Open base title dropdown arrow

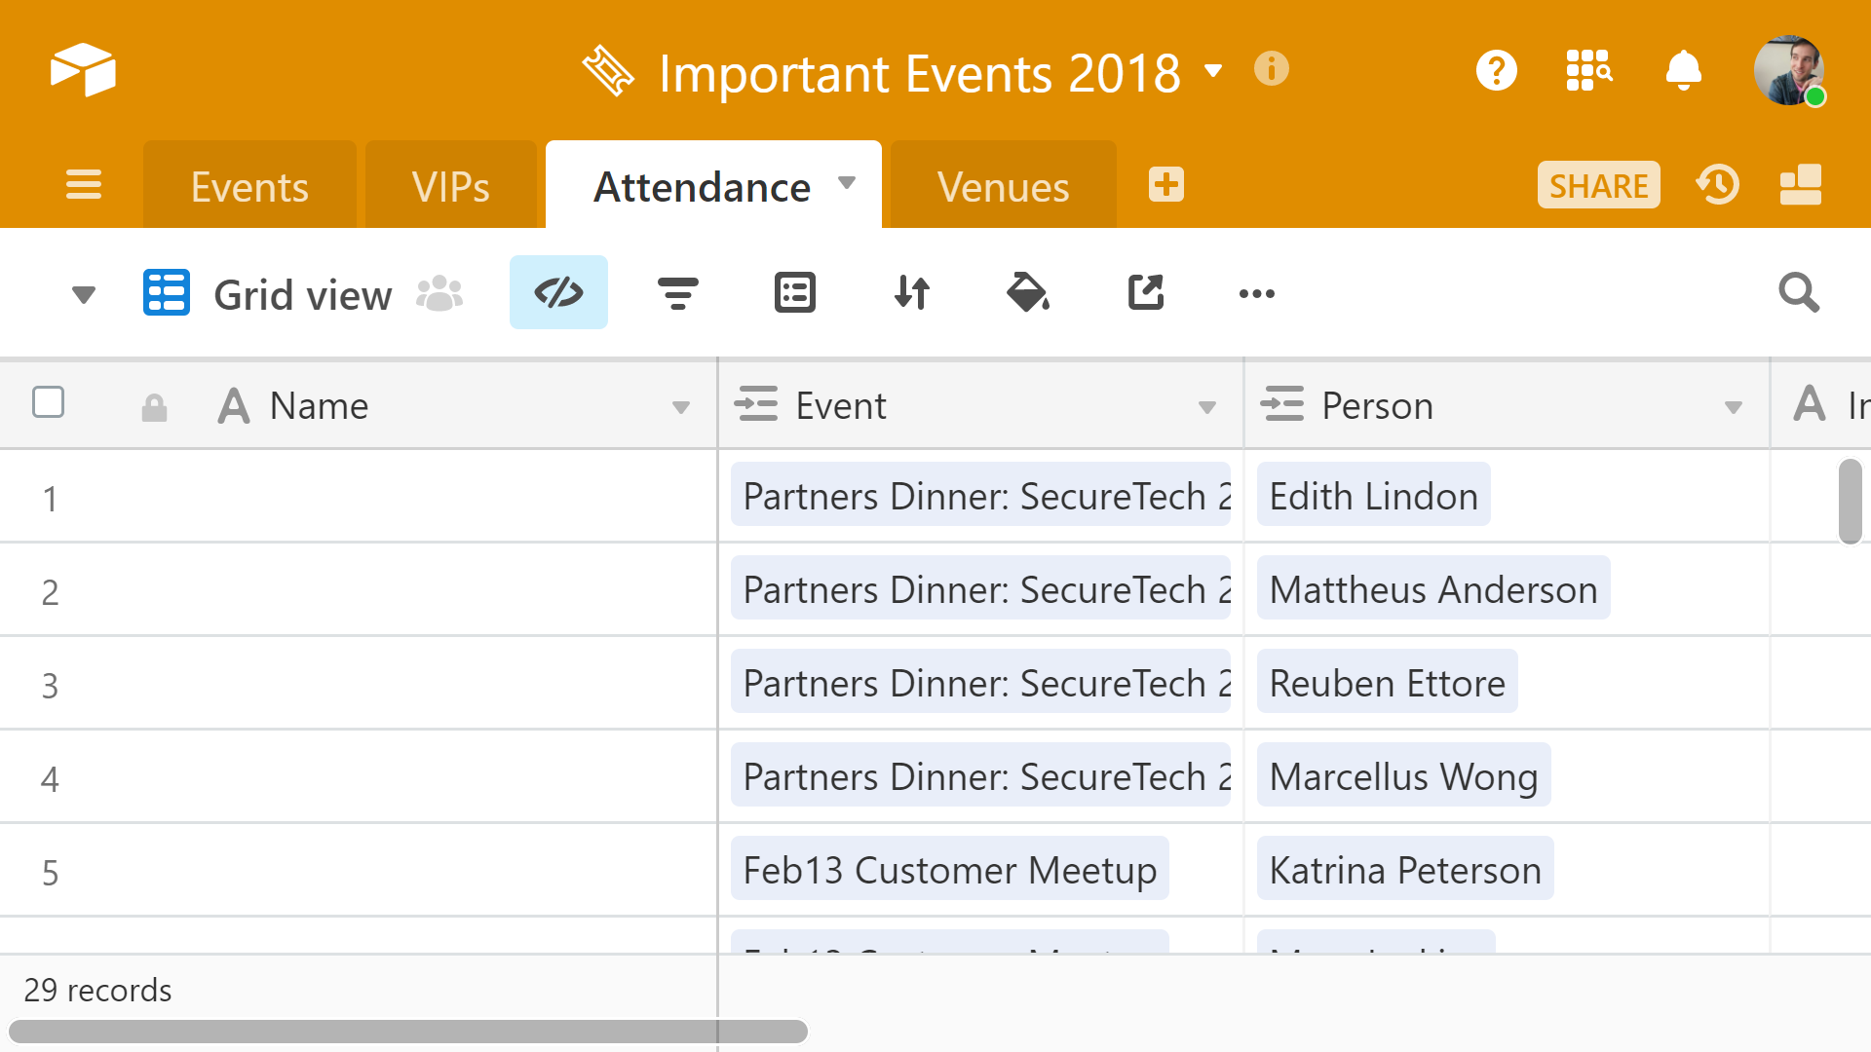click(1213, 70)
